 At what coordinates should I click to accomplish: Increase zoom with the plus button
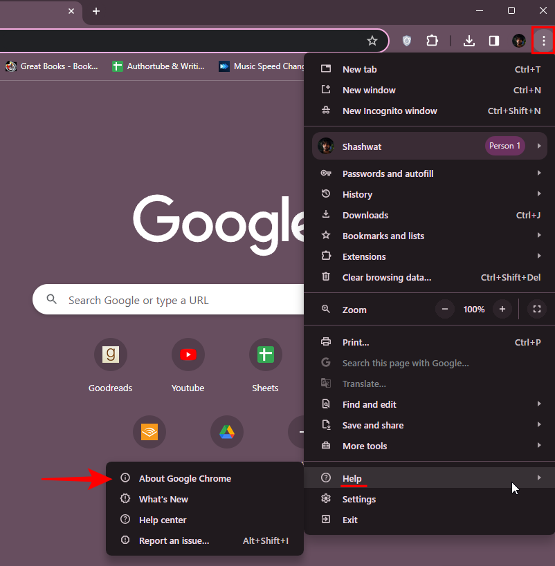click(502, 310)
